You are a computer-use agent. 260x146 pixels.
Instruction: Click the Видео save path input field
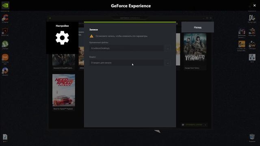[x=126, y=63]
